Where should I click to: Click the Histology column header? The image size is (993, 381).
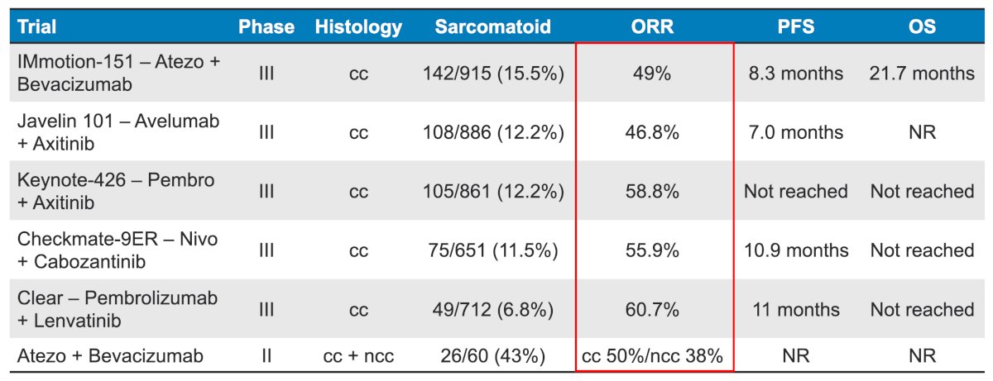click(x=358, y=27)
